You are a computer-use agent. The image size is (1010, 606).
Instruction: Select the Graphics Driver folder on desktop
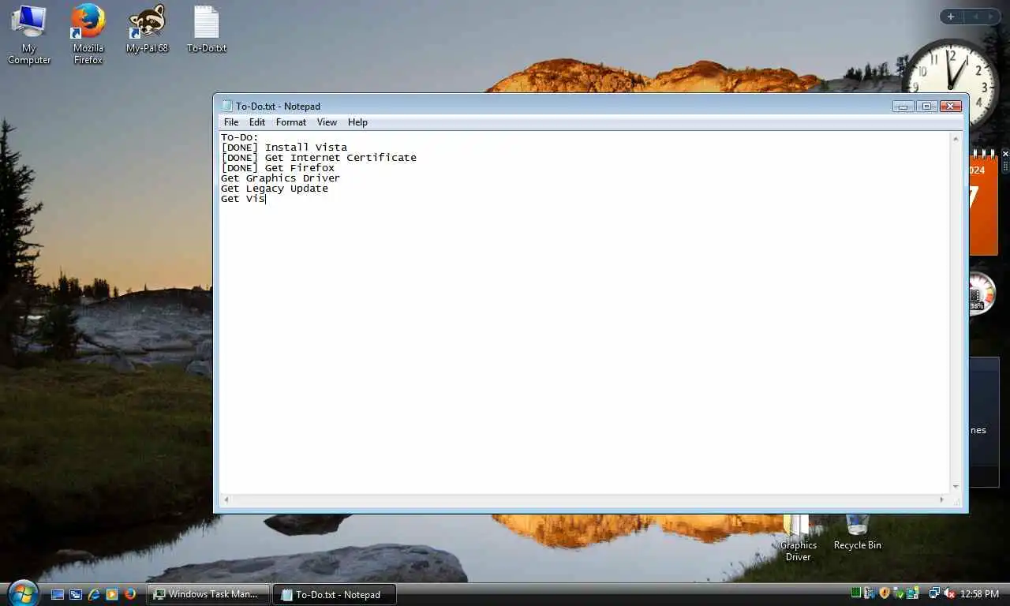click(798, 539)
